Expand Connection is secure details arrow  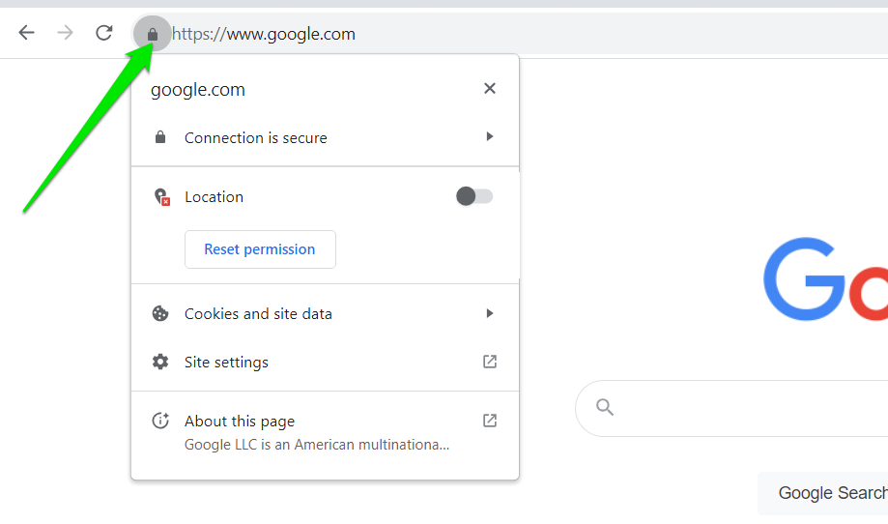point(490,137)
